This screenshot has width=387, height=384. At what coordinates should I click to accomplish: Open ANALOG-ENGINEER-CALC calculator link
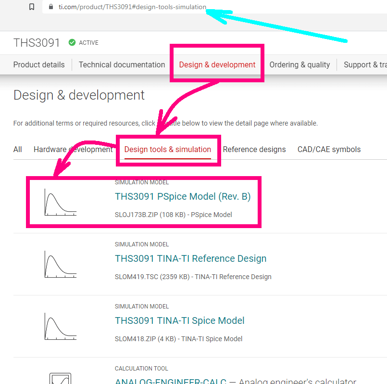point(171,381)
